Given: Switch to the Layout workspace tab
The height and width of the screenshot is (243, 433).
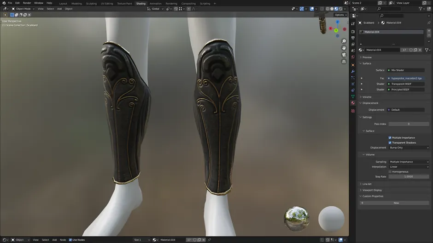Looking at the screenshot, I should [x=63, y=4].
